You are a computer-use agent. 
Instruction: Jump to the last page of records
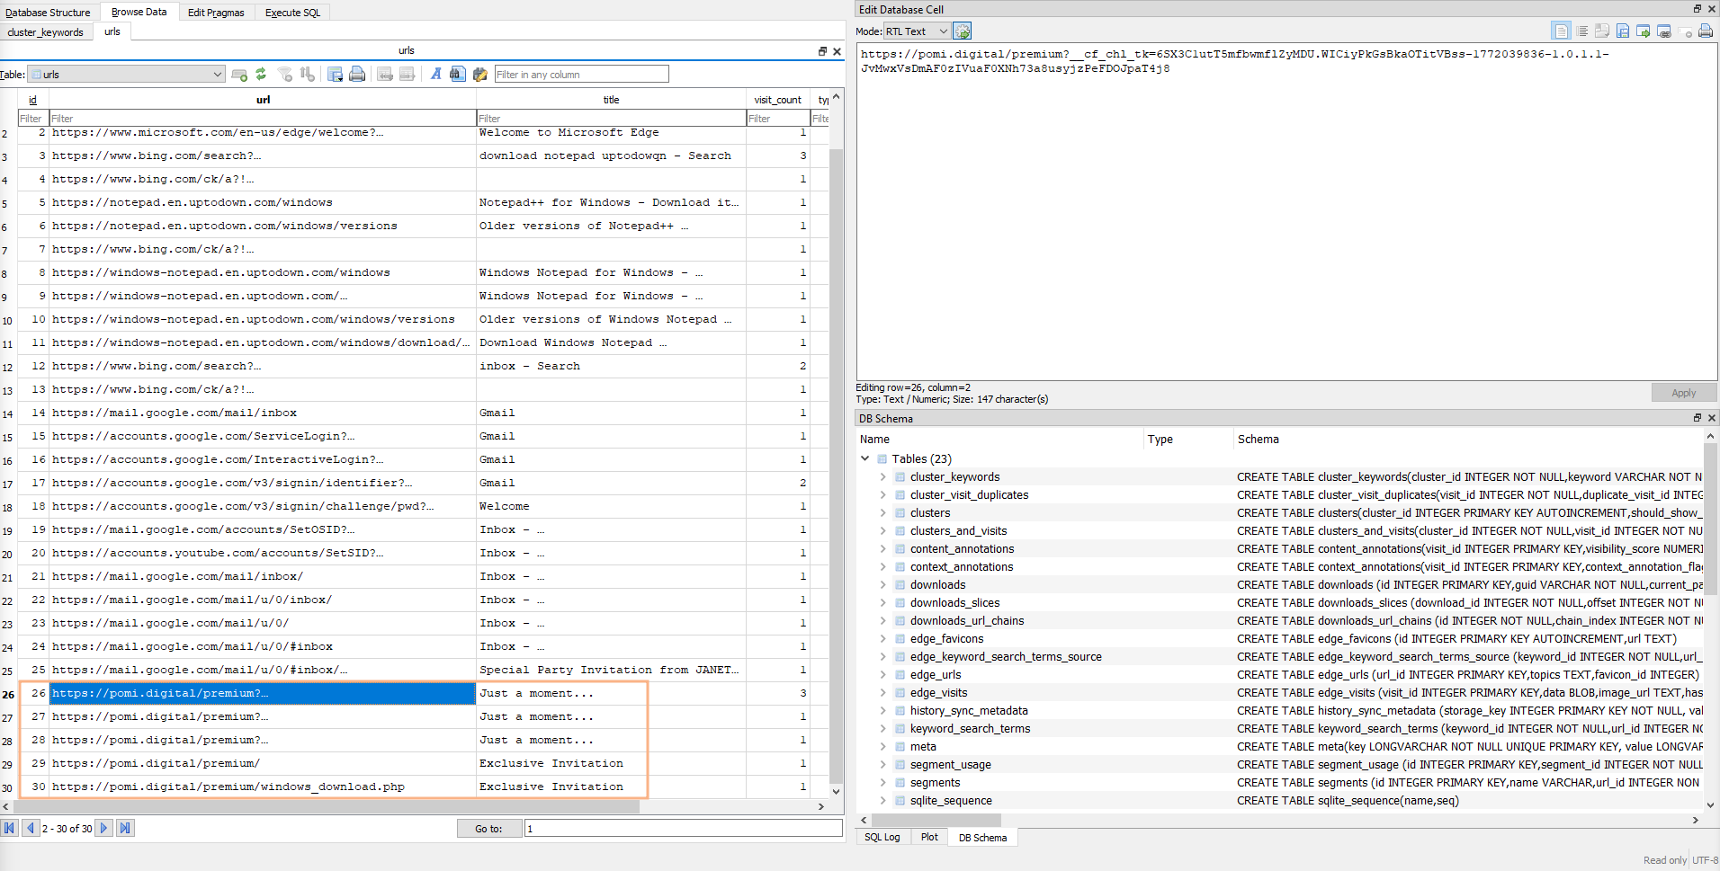125,829
